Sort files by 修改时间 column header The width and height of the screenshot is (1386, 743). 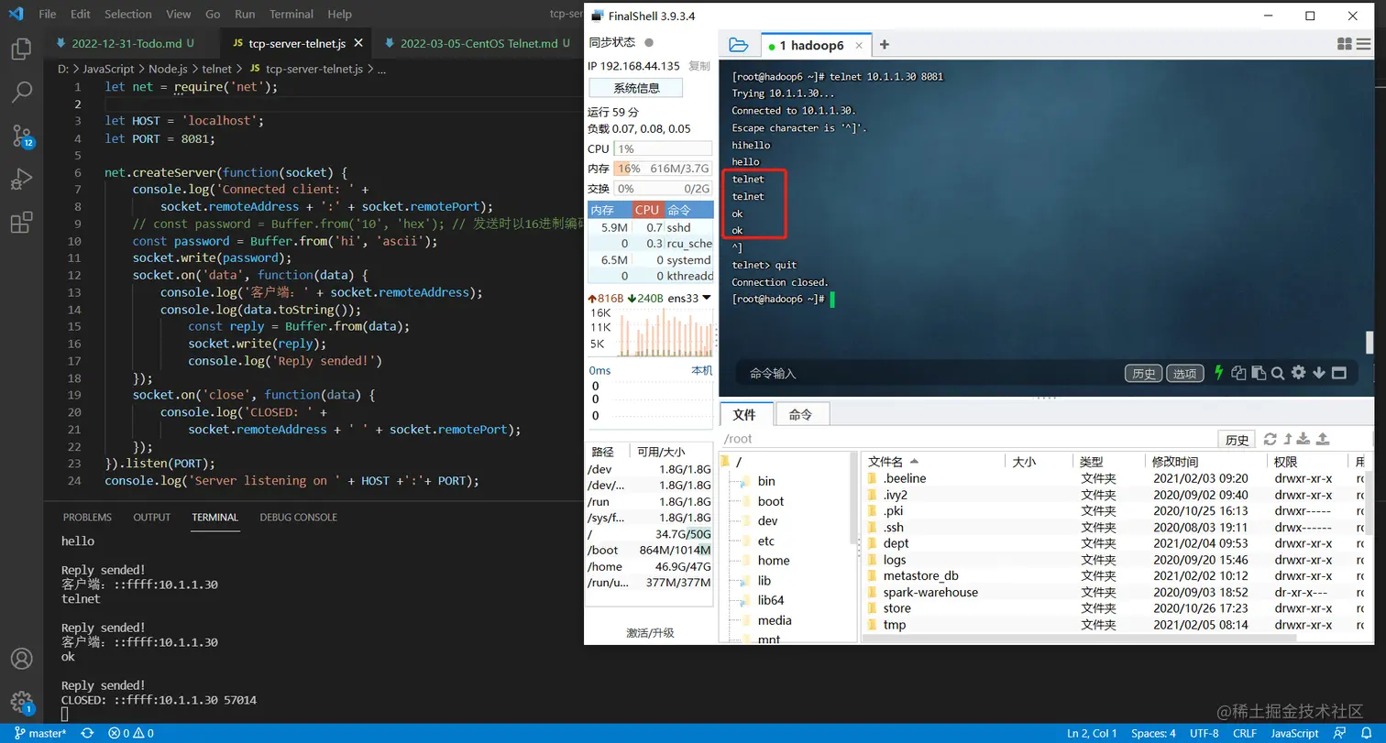click(1205, 462)
